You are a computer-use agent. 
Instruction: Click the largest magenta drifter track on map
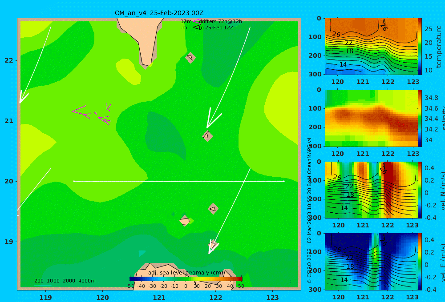tap(81, 112)
